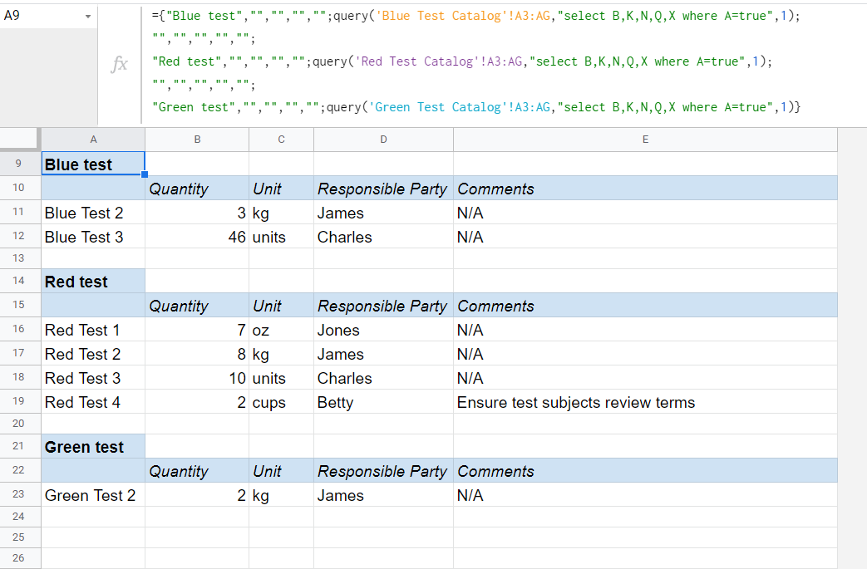
Task: Click 'kg' in the Red Test 2 row
Action: tap(282, 354)
